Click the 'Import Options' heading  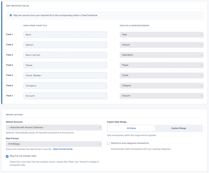click(x=14, y=115)
